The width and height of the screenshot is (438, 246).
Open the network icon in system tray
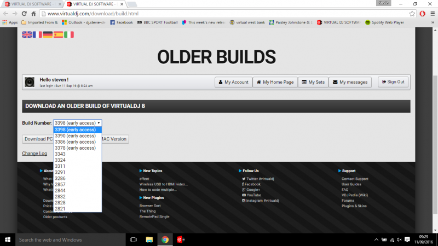point(392,239)
